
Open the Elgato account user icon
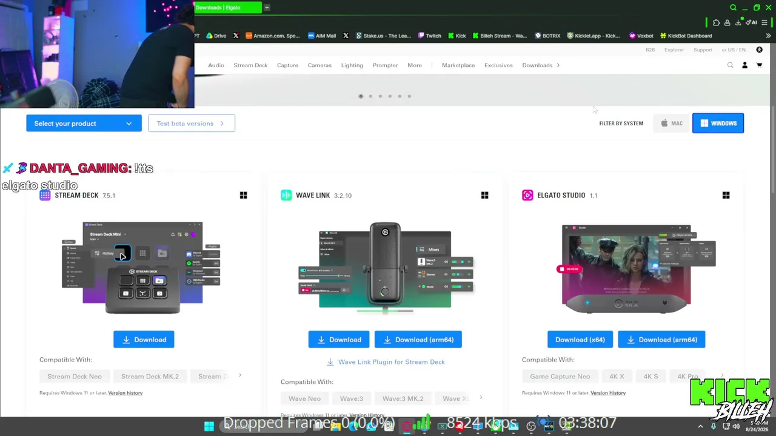click(744, 65)
